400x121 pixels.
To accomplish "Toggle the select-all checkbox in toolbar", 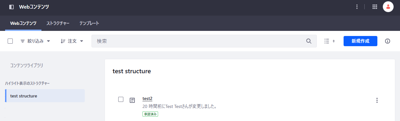I will 10,41.
